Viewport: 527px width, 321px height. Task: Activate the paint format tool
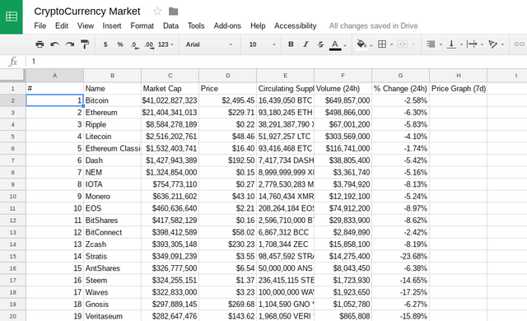coord(85,44)
